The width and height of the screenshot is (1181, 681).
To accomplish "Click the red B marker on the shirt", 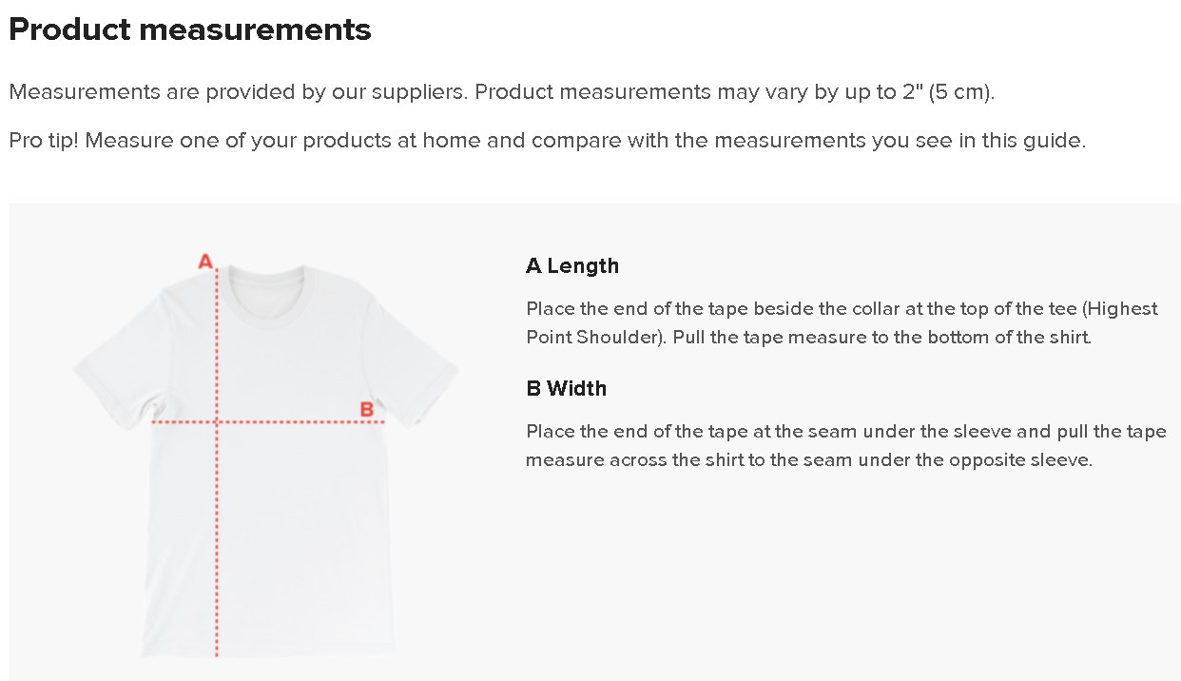I will coord(366,410).
